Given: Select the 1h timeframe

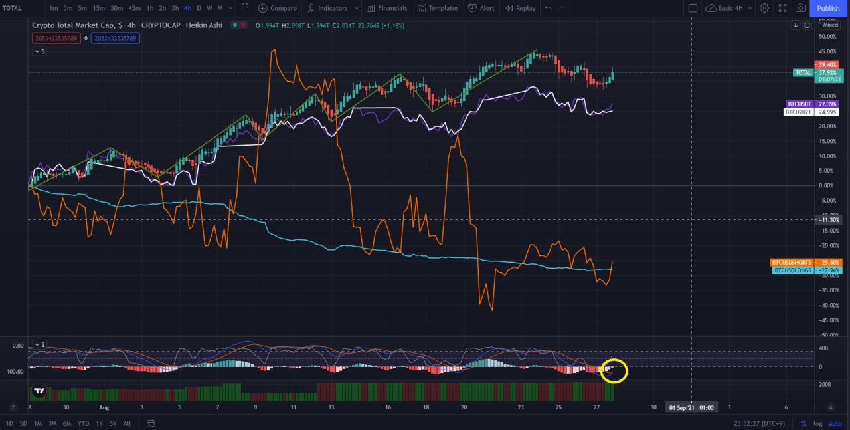Looking at the screenshot, I should coord(151,8).
